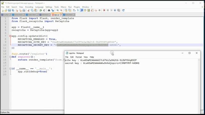
Task: Click the site key line in Notepad
Action: pyautogui.click(x=101, y=60)
